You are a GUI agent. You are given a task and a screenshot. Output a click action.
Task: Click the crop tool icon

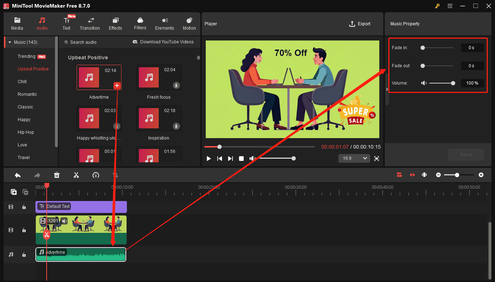tap(115, 175)
